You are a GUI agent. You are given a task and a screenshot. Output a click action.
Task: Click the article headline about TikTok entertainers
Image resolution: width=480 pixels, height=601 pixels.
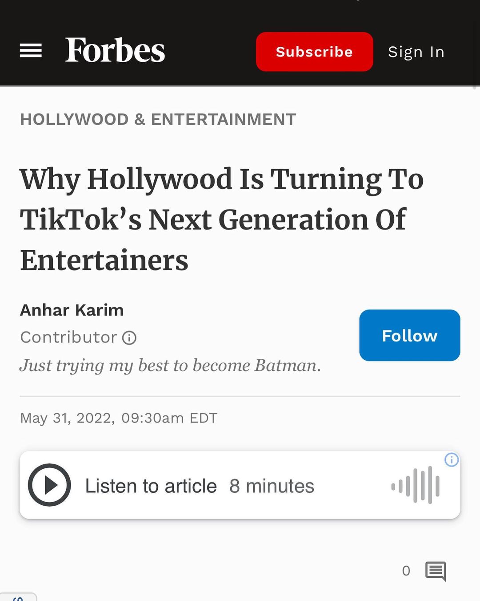click(x=221, y=219)
